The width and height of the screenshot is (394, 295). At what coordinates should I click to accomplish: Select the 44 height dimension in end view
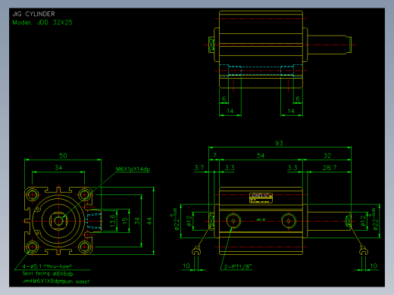149,221
